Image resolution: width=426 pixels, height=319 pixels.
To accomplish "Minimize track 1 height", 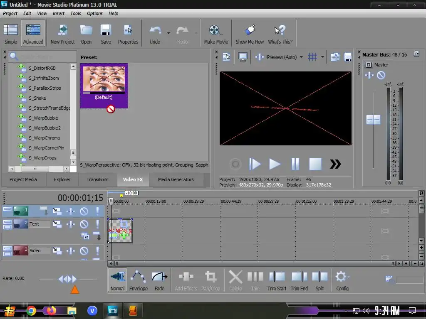I will click(x=7, y=209).
